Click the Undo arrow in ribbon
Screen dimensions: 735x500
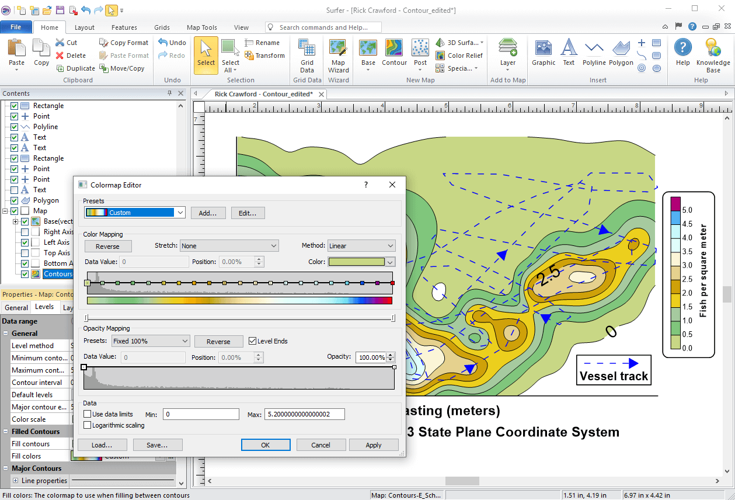(163, 43)
